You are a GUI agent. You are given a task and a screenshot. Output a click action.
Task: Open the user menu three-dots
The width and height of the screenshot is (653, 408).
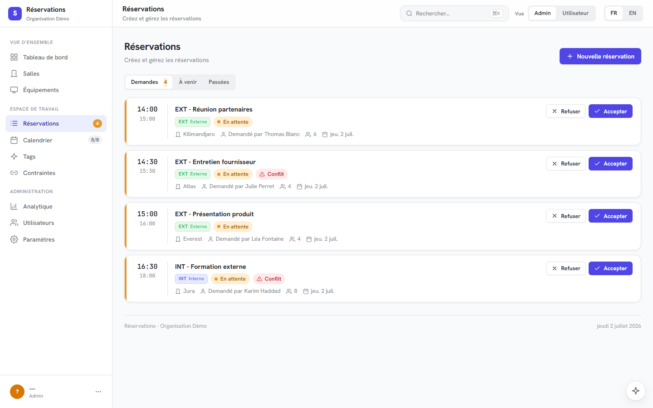point(98,392)
